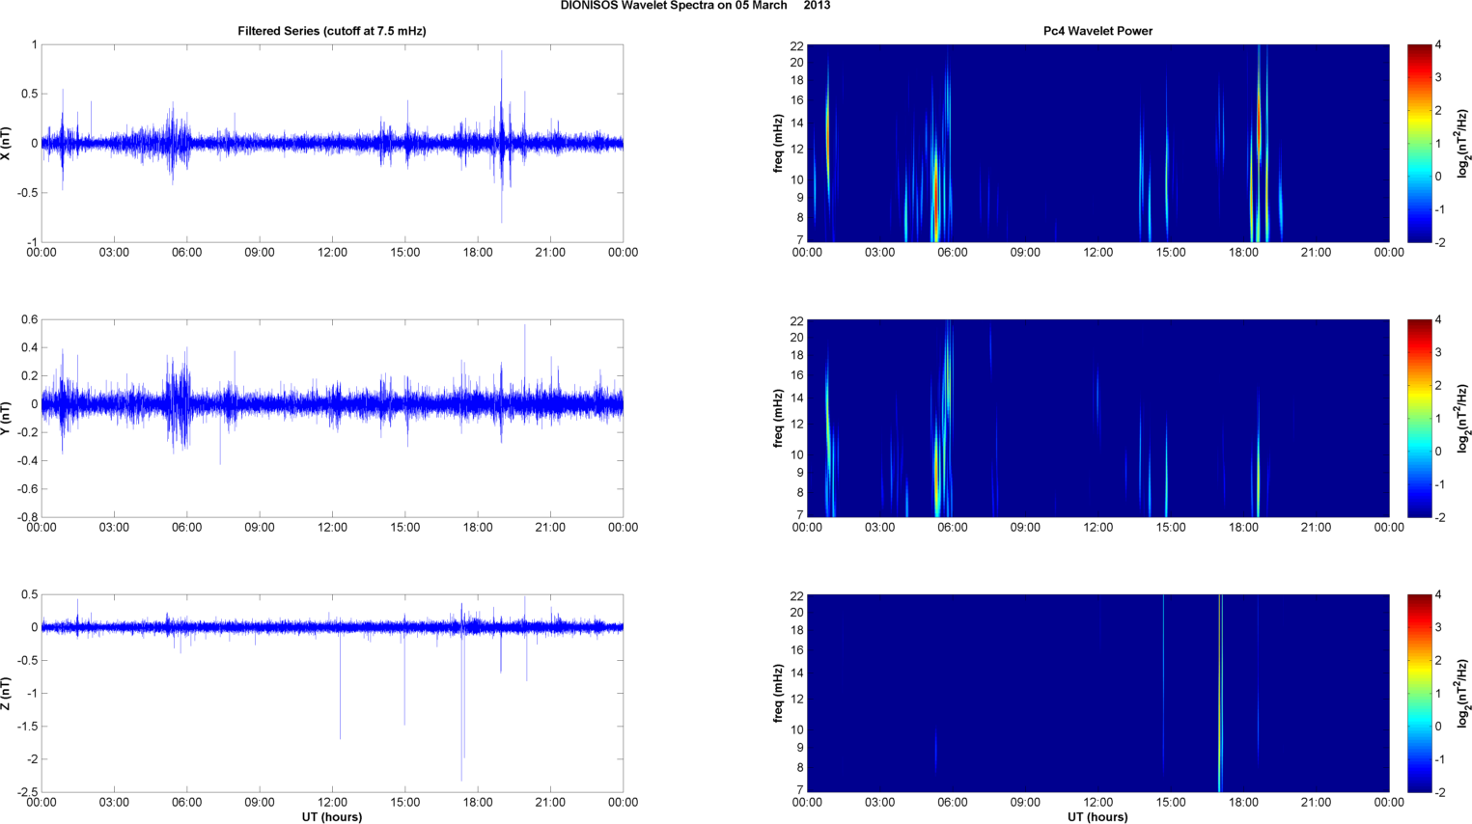Click the log2(nT²/Hz) label of the middle color bar
The height and width of the screenshot is (824, 1472).
[x=1463, y=418]
